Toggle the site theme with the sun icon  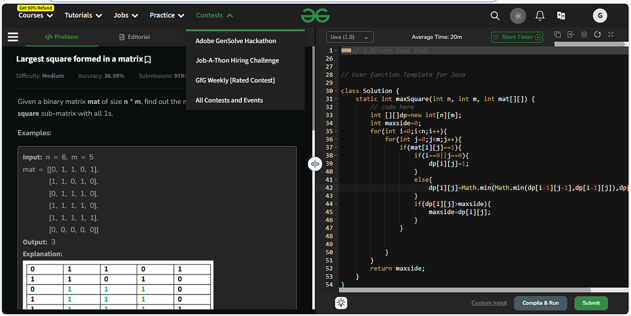[517, 16]
